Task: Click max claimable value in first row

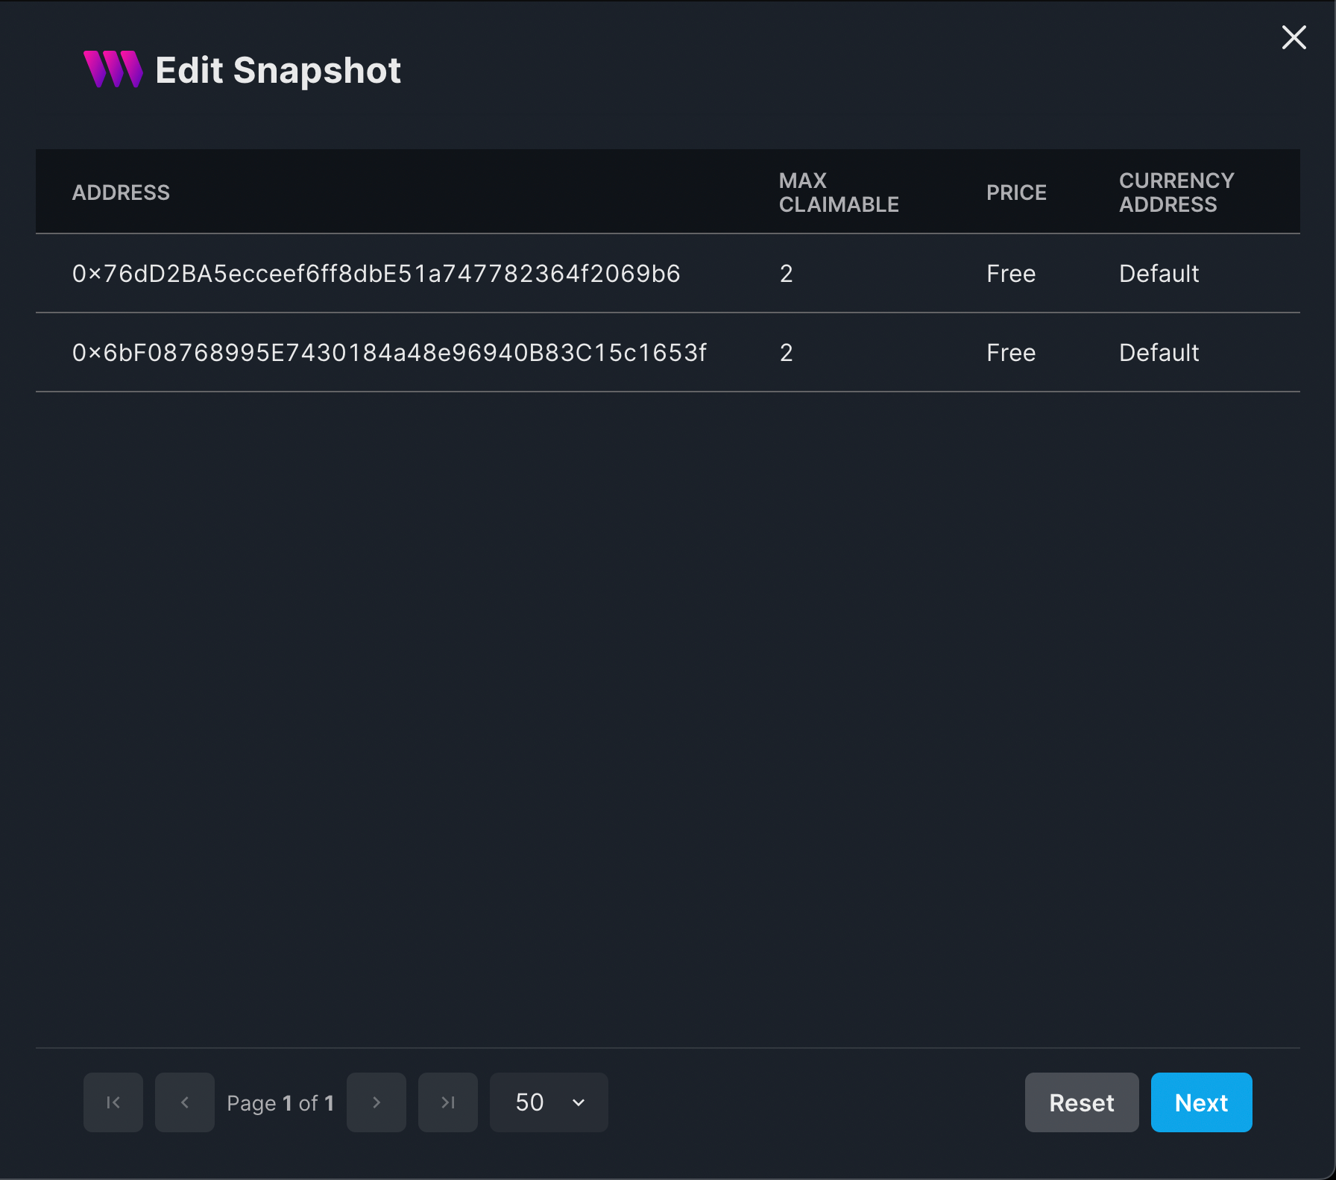Action: 786,274
